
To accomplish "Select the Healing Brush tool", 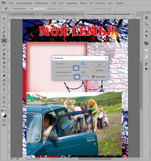I will [x=4, y=45].
